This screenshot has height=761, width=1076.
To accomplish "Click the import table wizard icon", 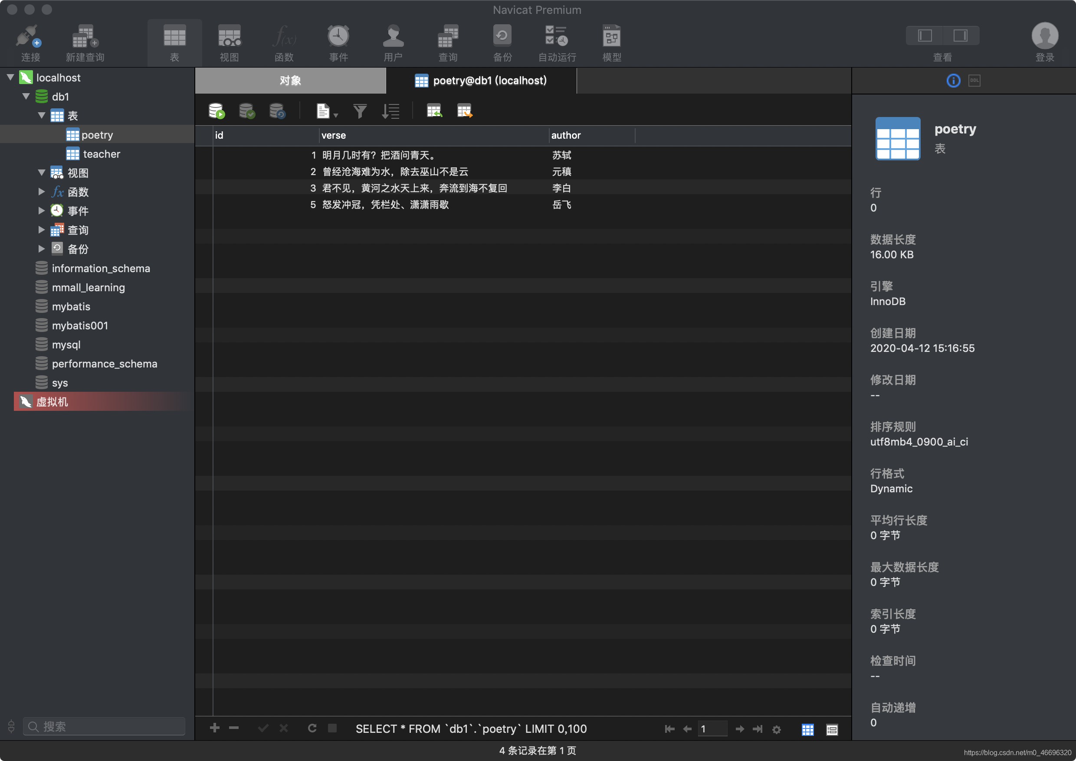I will click(x=434, y=111).
